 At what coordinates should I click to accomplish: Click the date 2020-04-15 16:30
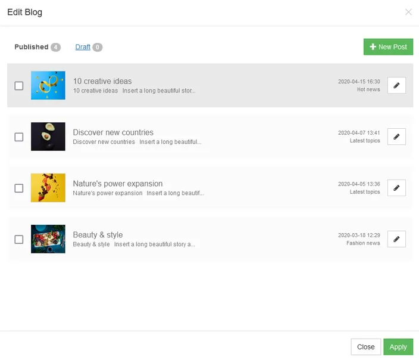[359, 81]
